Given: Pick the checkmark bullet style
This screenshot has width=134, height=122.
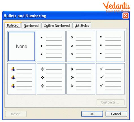Looking at the screenshot, I should click(x=110, y=79).
